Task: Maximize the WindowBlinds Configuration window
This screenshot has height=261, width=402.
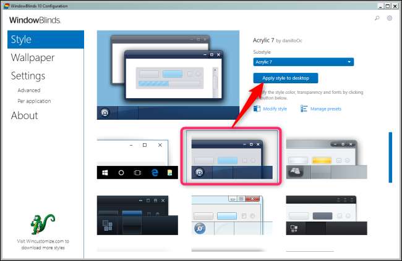Action: tap(388, 6)
